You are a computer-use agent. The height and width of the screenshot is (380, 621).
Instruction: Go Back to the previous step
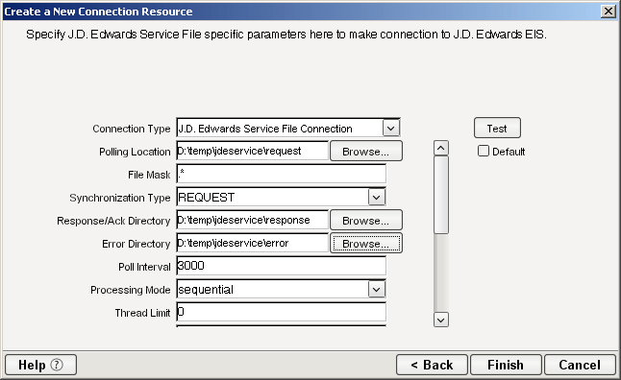click(432, 365)
